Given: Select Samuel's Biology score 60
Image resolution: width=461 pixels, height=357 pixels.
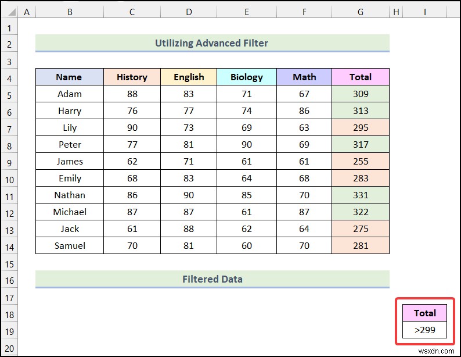Looking at the screenshot, I should 247,245.
